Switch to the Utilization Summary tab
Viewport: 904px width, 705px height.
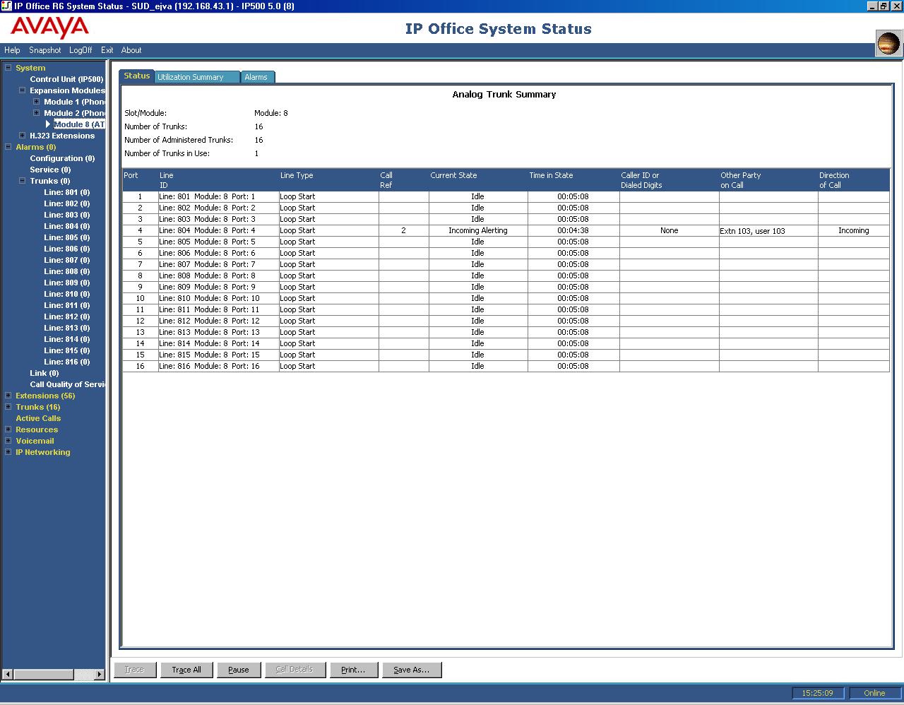197,77
